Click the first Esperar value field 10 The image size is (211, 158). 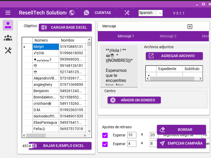pyautogui.click(x=132, y=135)
